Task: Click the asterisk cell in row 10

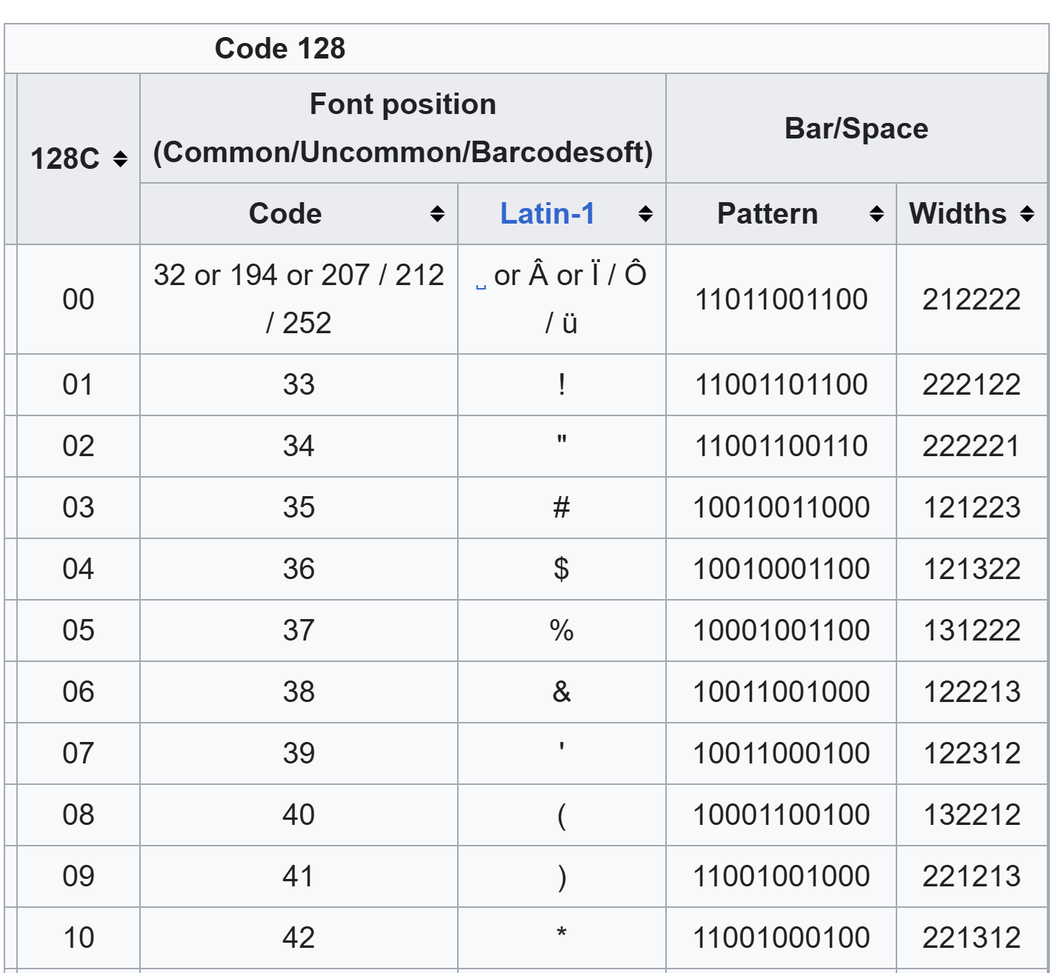Action: [x=562, y=937]
